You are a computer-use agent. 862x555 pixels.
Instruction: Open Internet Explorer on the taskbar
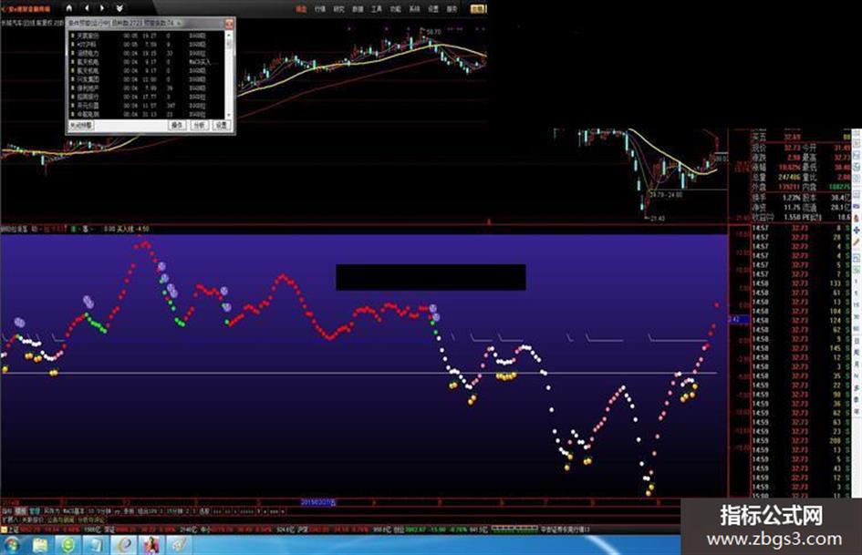pos(124,545)
